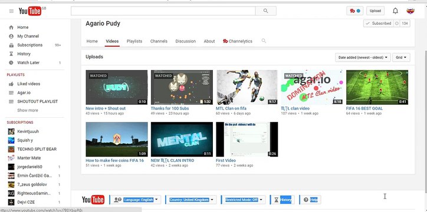Open 'FIFA 16 BEST GOAL' title link
The height and width of the screenshot is (212, 427).
(364, 108)
